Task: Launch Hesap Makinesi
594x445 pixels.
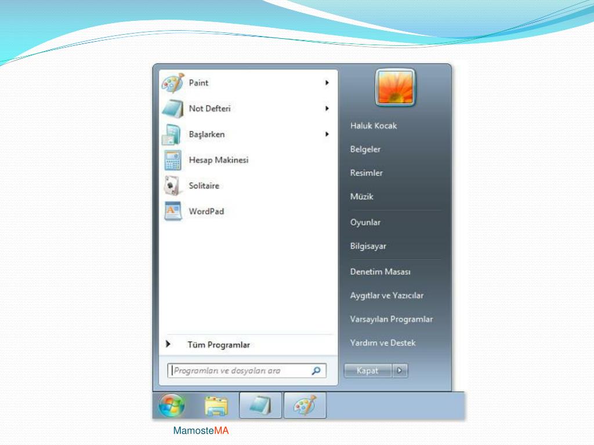Action: tap(219, 160)
